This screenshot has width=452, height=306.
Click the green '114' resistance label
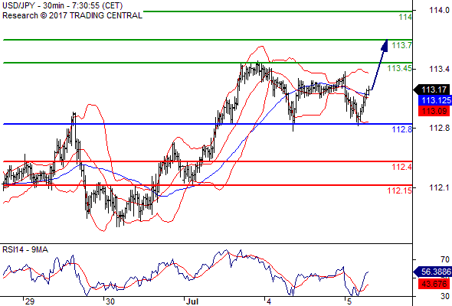click(x=405, y=18)
